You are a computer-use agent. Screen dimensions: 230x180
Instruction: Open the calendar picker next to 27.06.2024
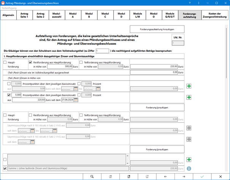(76, 100)
